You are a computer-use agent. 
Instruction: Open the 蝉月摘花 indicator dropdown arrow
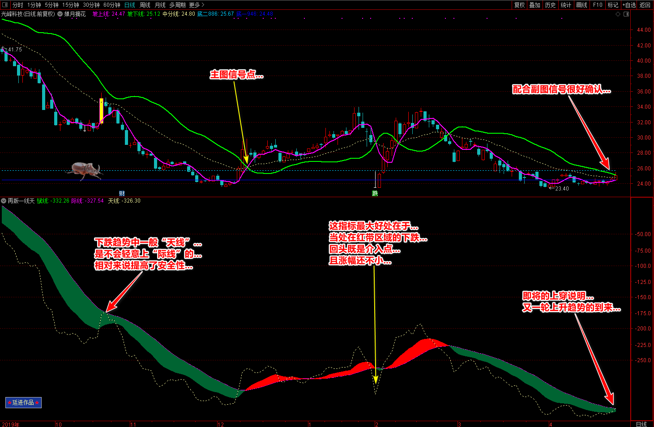pos(60,14)
